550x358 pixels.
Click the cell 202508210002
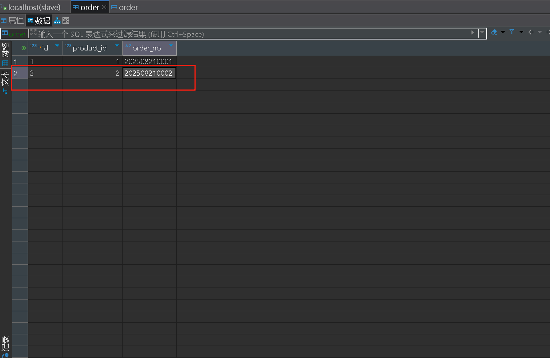pyautogui.click(x=149, y=73)
